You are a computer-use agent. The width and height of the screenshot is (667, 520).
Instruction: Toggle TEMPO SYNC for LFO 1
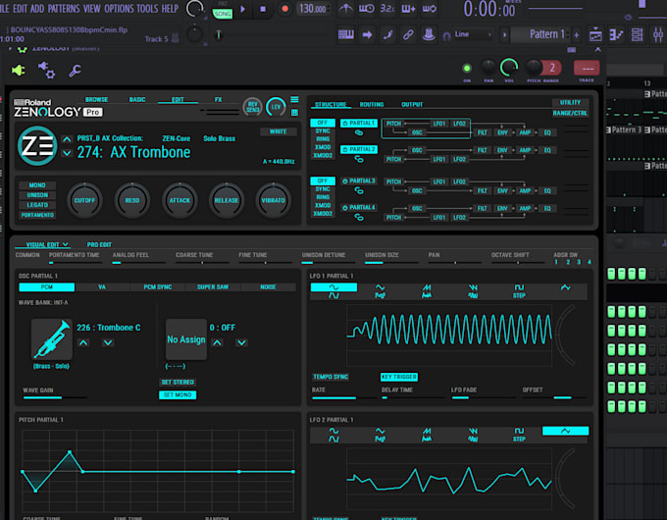click(331, 377)
